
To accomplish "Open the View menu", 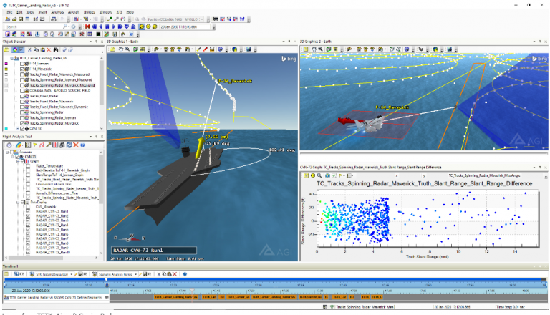I will coord(31,12).
